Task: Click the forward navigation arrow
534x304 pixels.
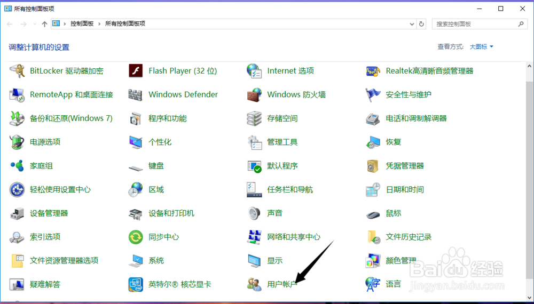Action: coord(23,24)
